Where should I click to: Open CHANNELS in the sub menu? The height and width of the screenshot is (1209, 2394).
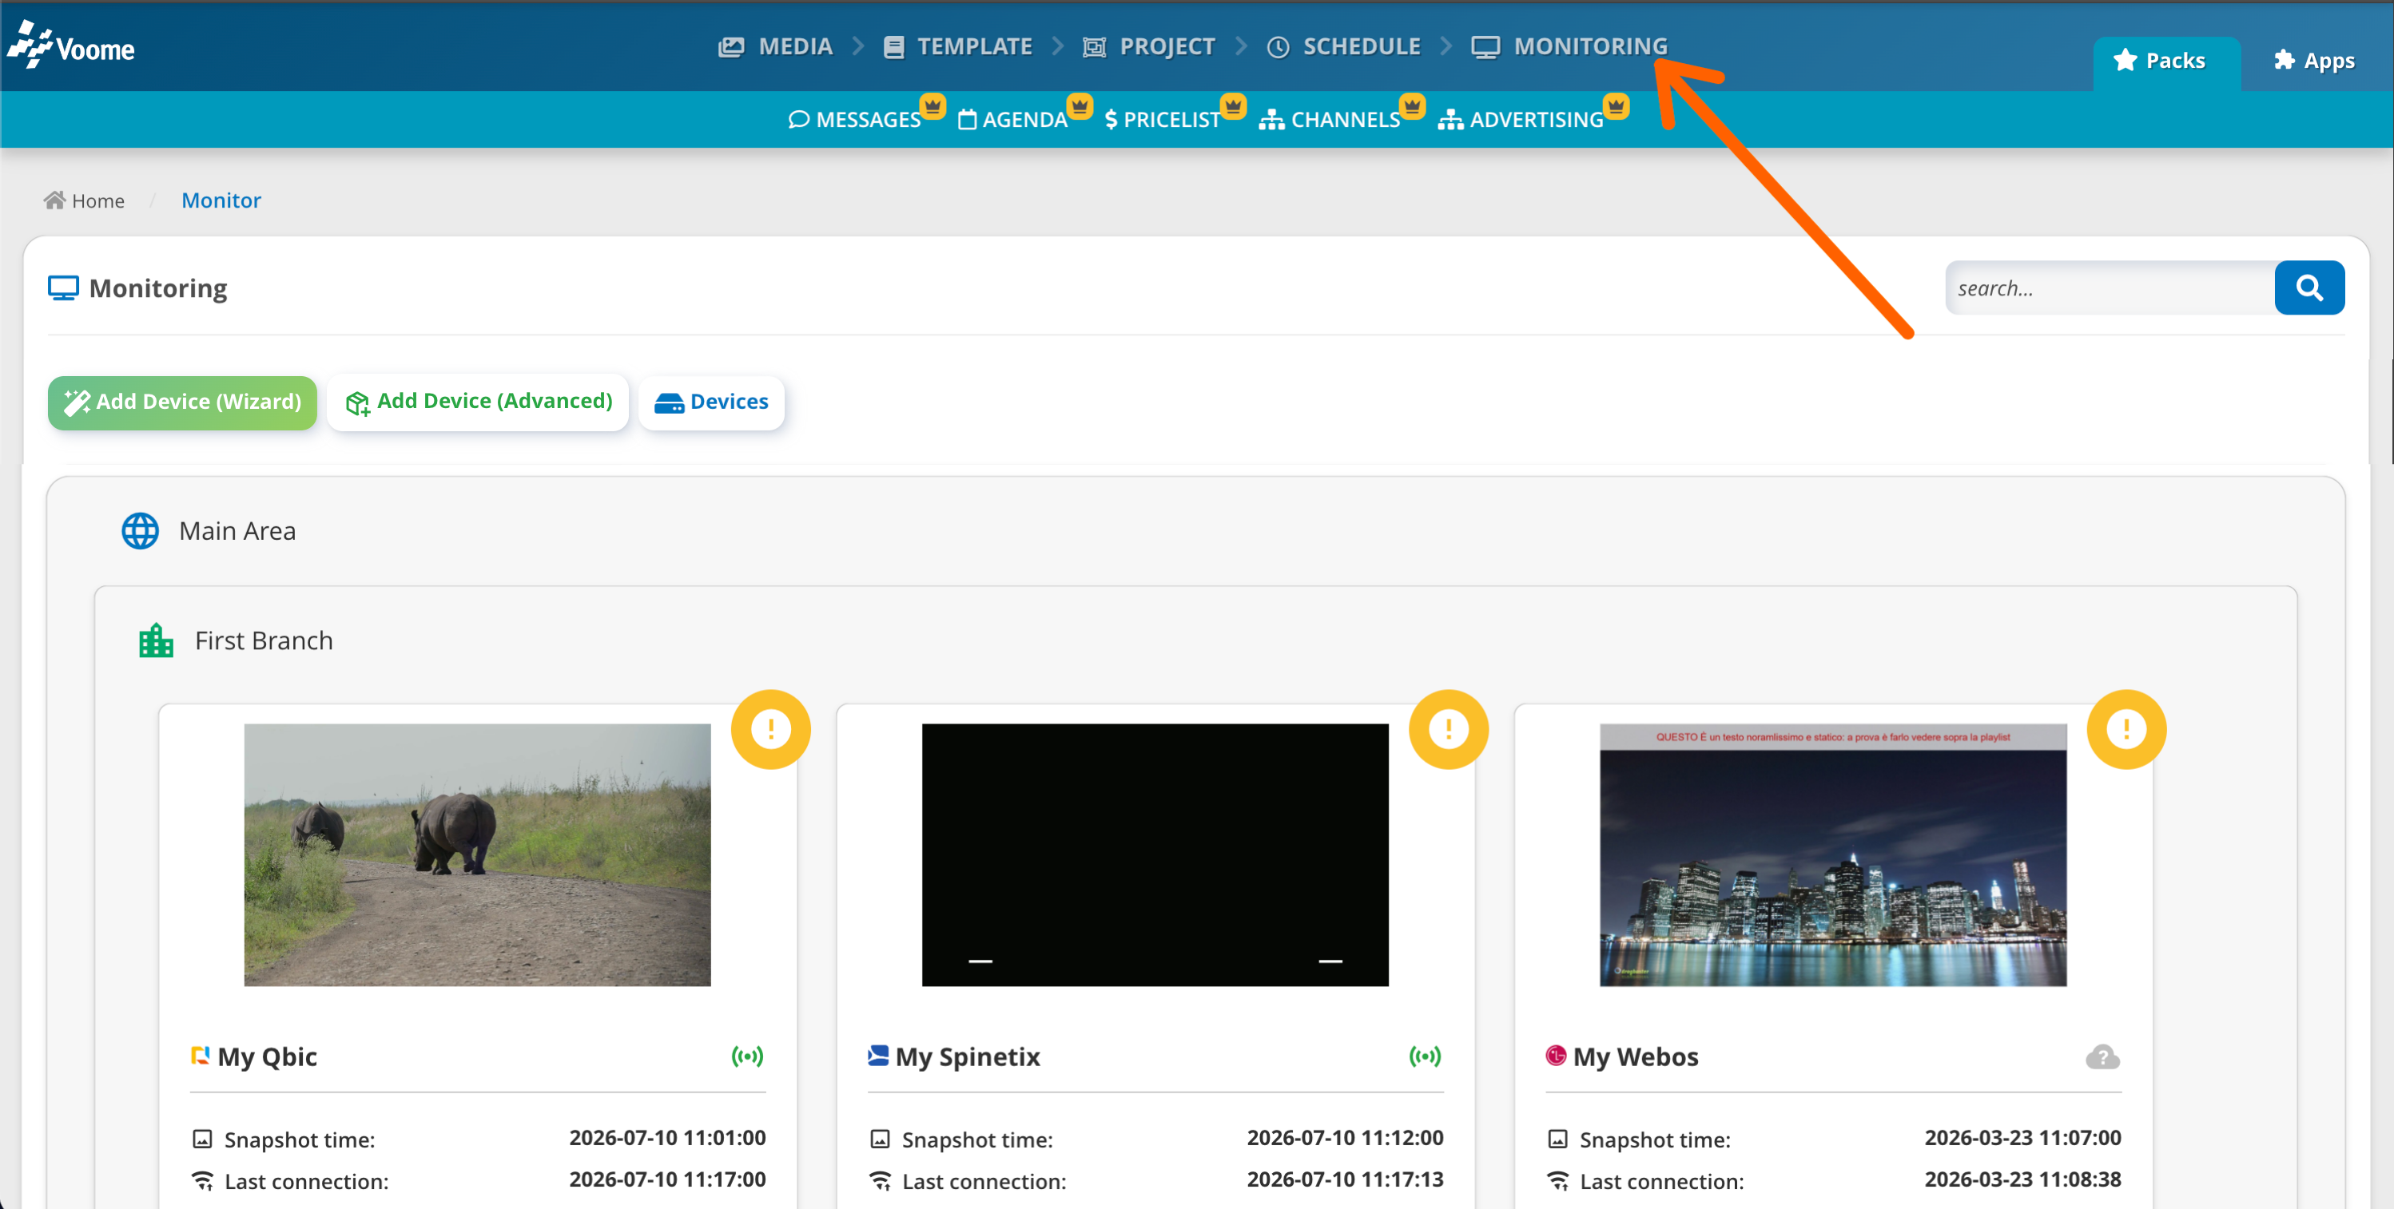click(1329, 120)
